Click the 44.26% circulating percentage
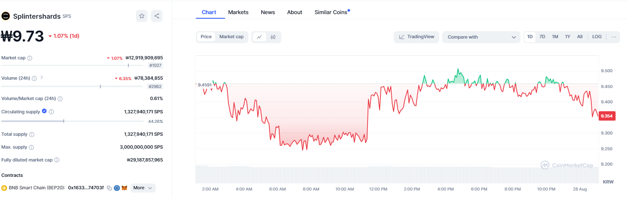 [x=155, y=122]
